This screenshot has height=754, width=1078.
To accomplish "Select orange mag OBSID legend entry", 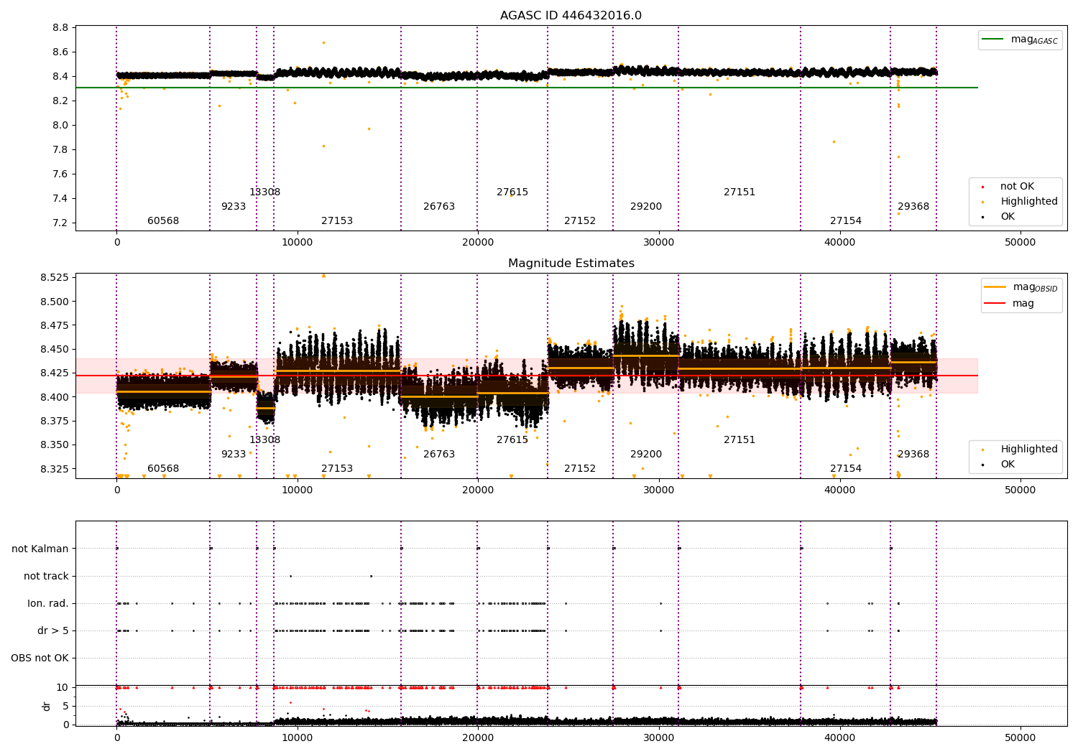I will [x=1021, y=287].
